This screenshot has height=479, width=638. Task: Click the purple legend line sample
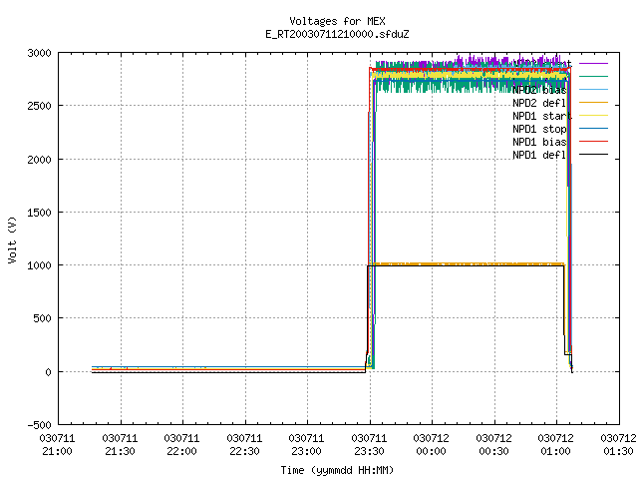pos(593,64)
